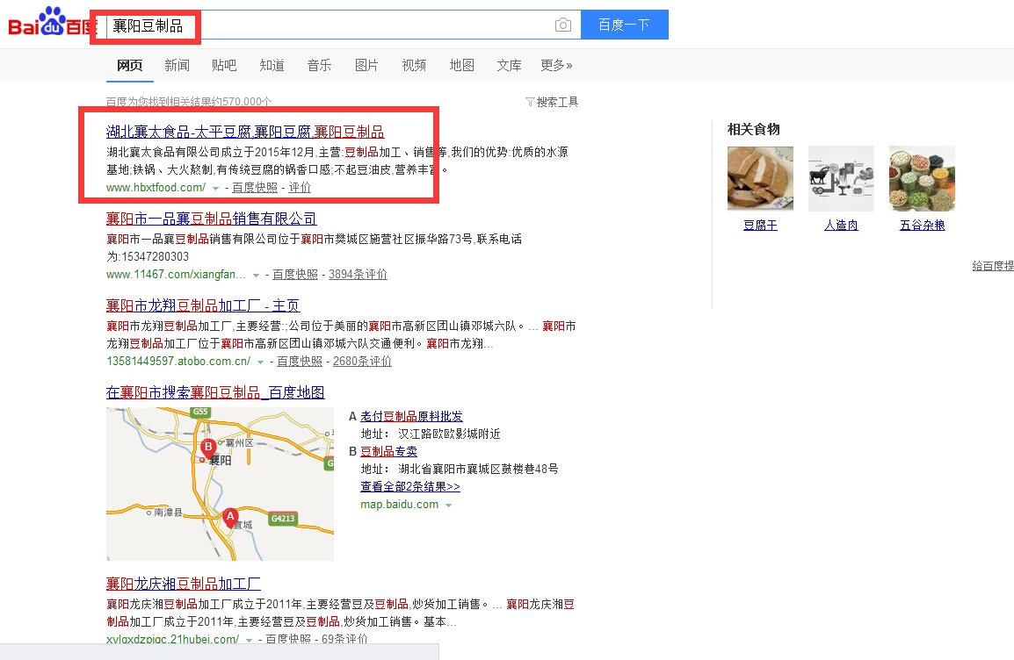The height and width of the screenshot is (660, 1014).
Task: Open 百度快照 for hbxtfood.com result
Action: (255, 187)
